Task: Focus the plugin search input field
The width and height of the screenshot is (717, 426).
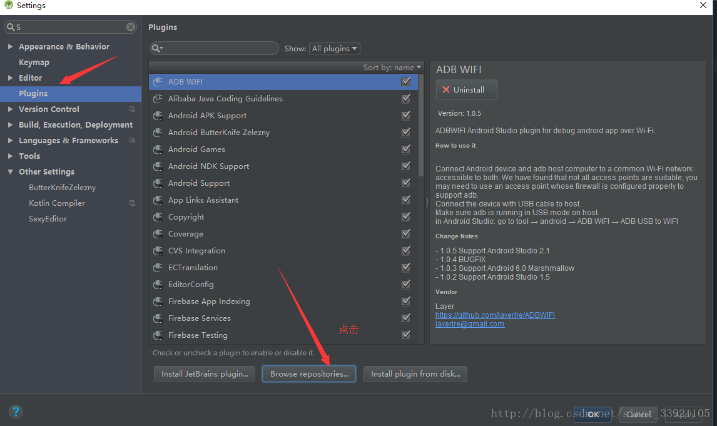Action: coord(215,48)
